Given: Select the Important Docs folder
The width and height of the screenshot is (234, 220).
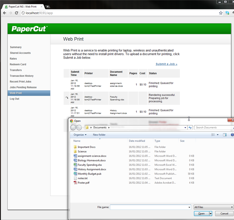Looking at the screenshot, I should click(86, 147).
